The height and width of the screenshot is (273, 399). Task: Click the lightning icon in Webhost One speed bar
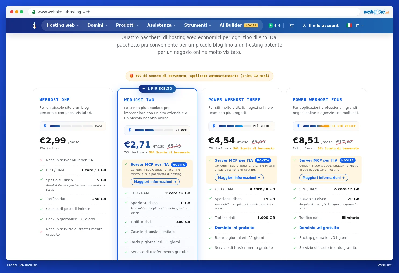tap(45, 126)
